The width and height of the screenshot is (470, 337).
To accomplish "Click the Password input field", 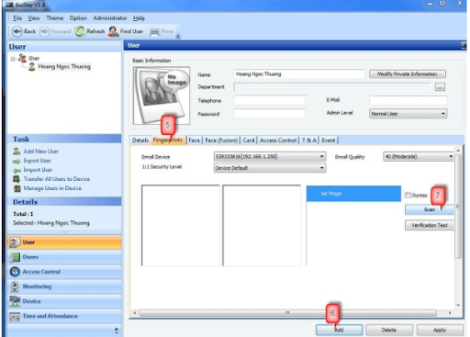I will tap(270, 114).
